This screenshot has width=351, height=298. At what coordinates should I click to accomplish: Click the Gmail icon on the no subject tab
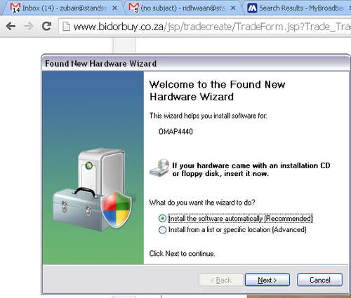pos(133,8)
